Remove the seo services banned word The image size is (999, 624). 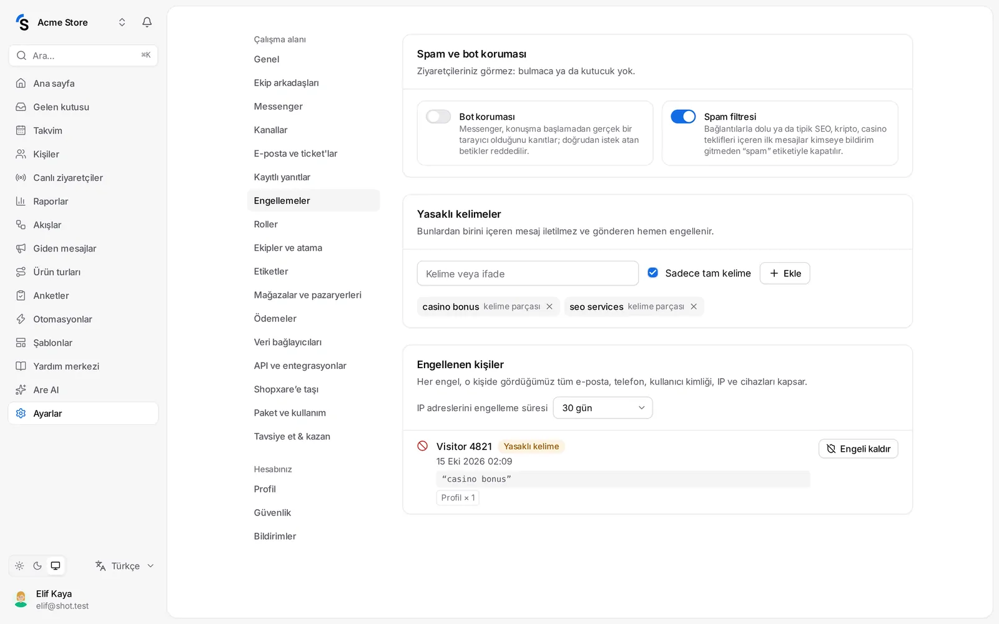click(x=694, y=306)
